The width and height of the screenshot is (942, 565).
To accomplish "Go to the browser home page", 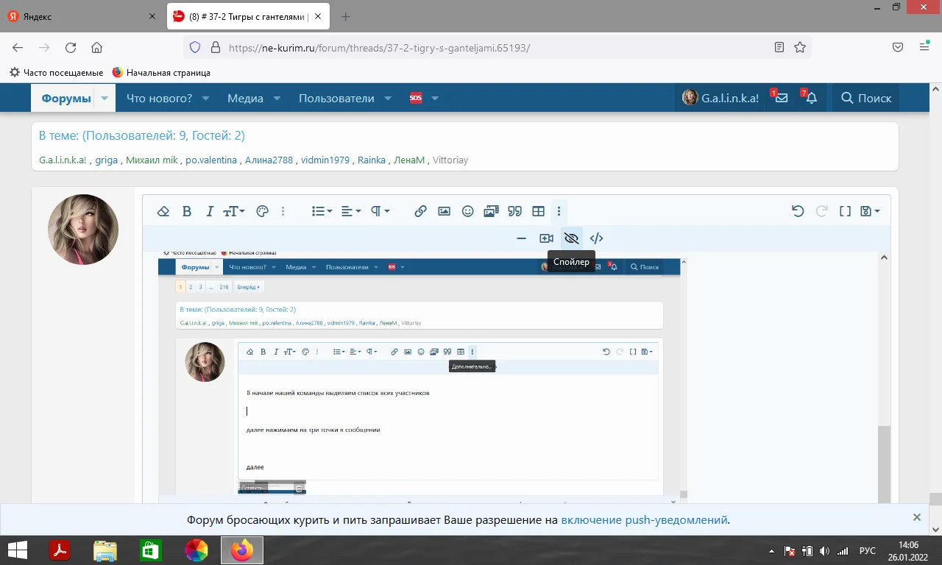I will pyautogui.click(x=96, y=47).
